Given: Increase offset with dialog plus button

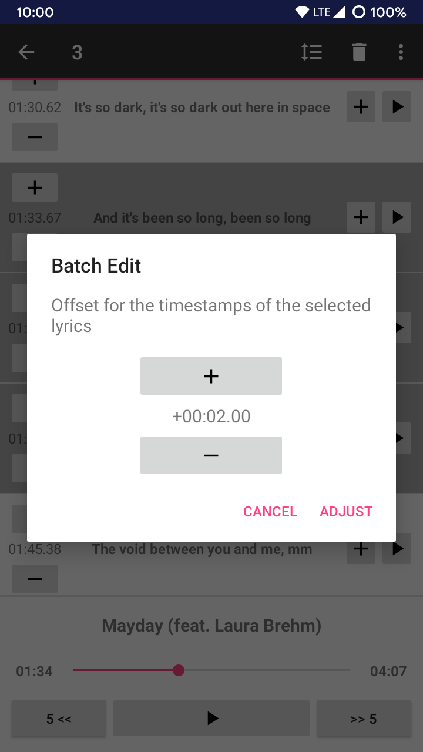Looking at the screenshot, I should click(211, 376).
